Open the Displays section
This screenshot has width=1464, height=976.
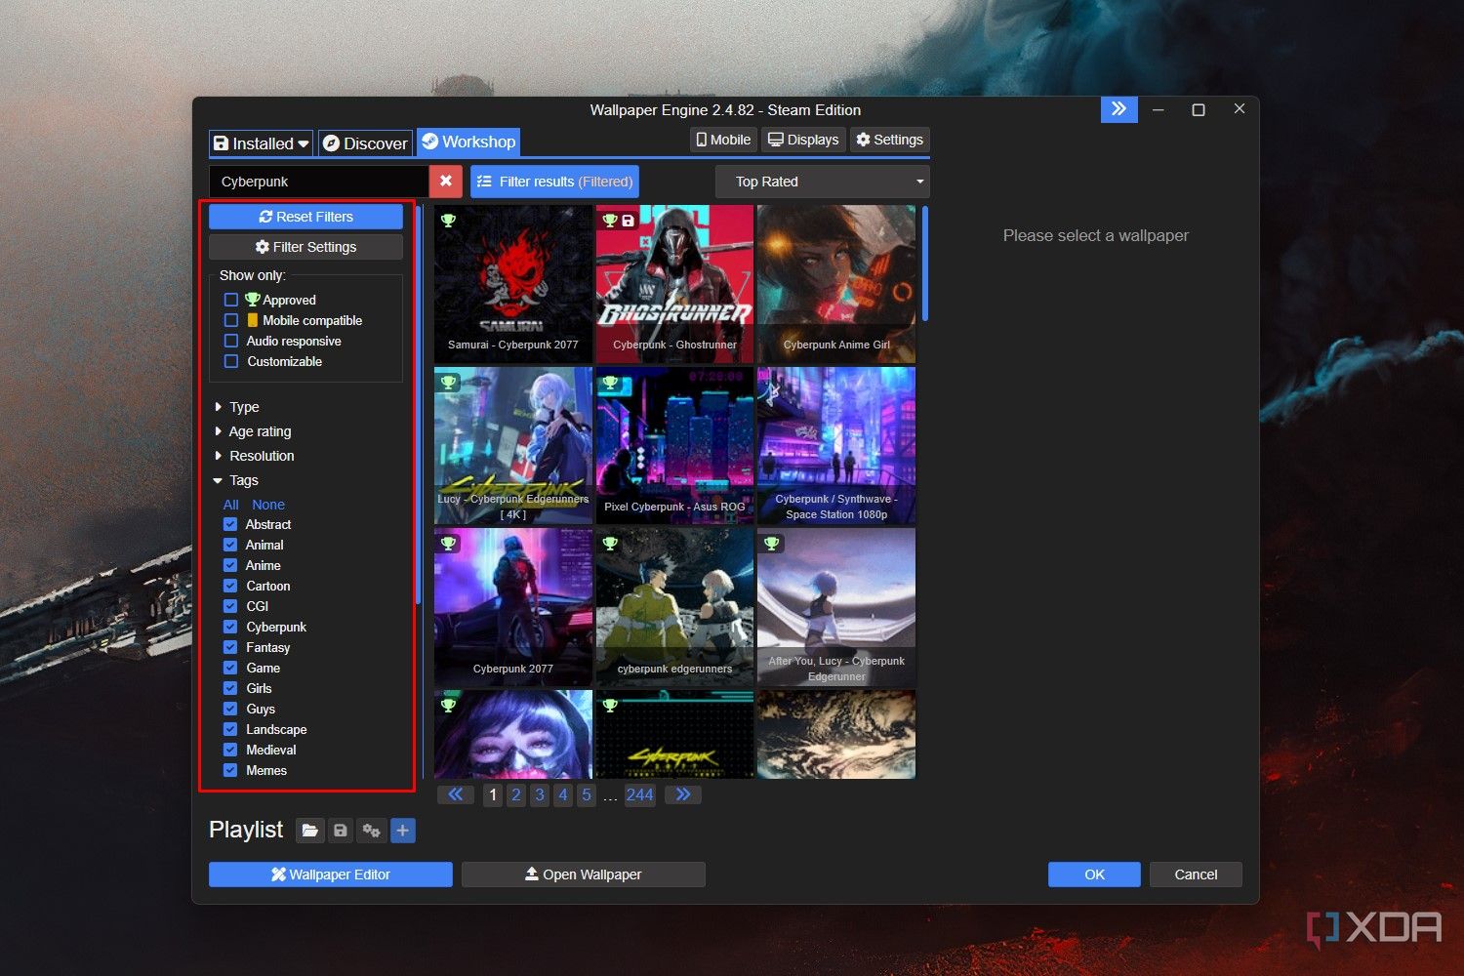point(803,140)
